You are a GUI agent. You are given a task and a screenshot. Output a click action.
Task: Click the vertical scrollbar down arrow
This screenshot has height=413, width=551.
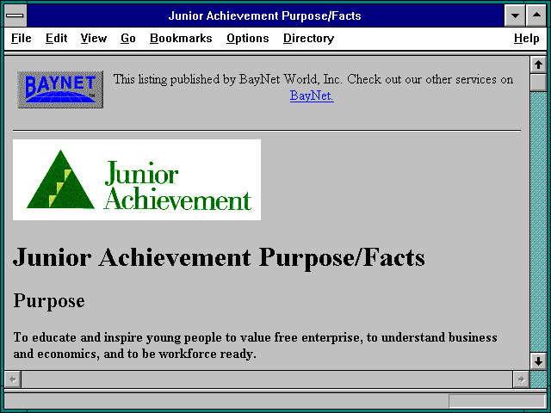(538, 361)
